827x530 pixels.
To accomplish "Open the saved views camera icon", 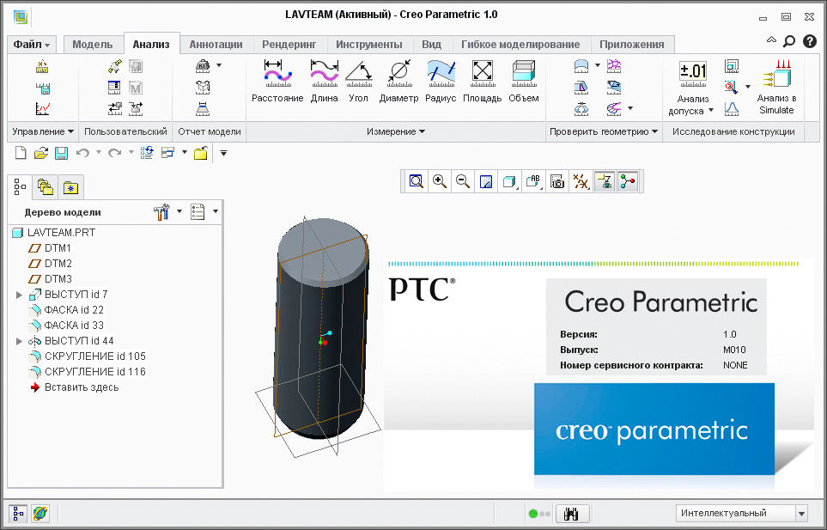I will click(557, 182).
